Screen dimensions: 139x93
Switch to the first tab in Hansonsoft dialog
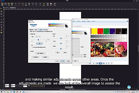click(31, 30)
